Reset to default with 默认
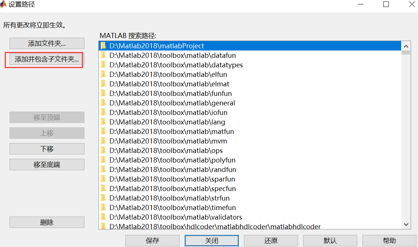This screenshot has height=247, width=418. click(x=330, y=241)
